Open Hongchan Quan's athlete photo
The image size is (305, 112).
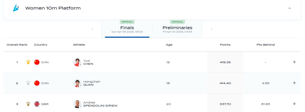pyautogui.click(x=77, y=83)
